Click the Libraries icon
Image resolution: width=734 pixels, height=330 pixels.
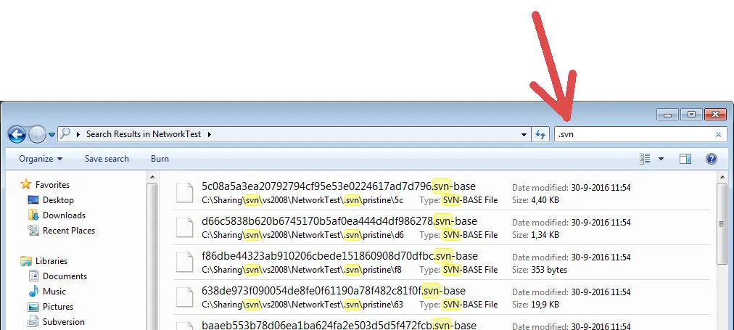point(25,260)
